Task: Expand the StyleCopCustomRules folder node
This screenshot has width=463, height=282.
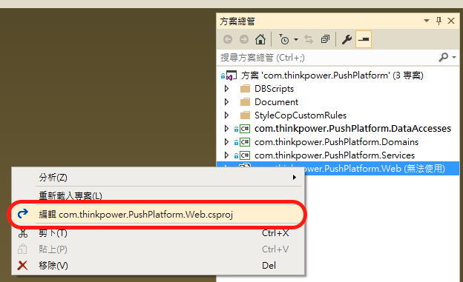Action: click(x=226, y=115)
